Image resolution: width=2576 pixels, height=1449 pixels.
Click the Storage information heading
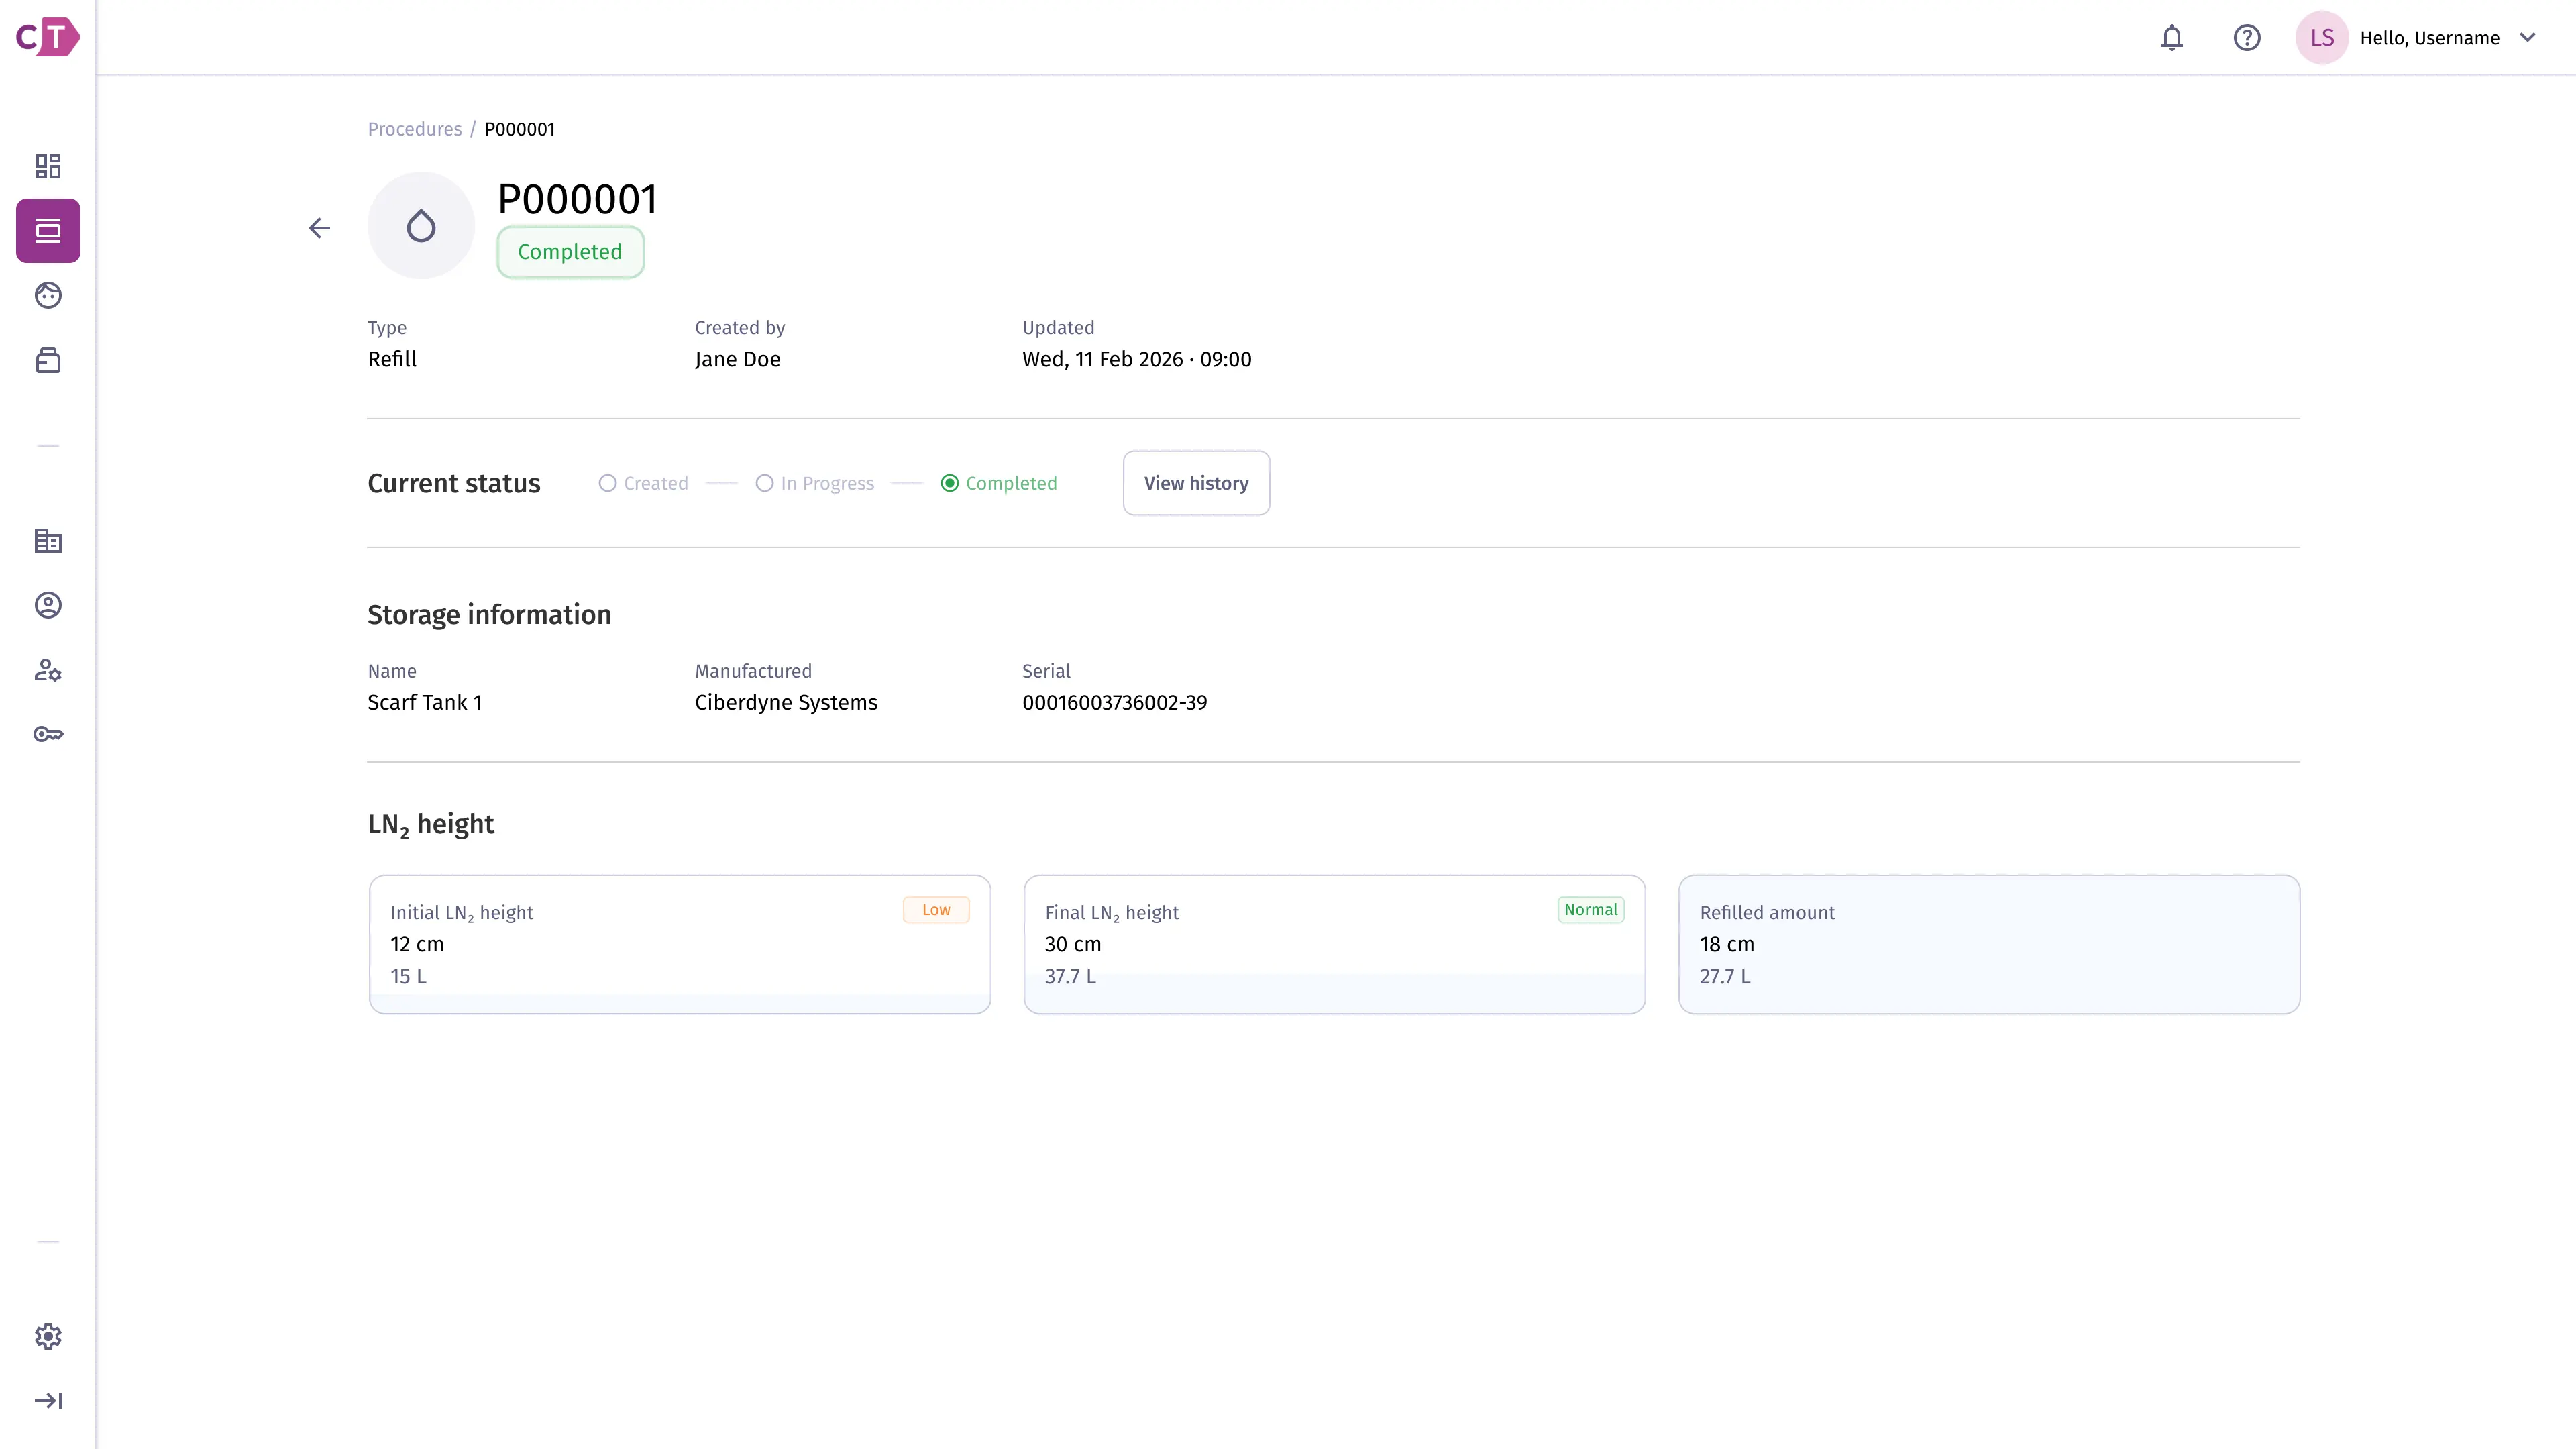[x=489, y=615]
